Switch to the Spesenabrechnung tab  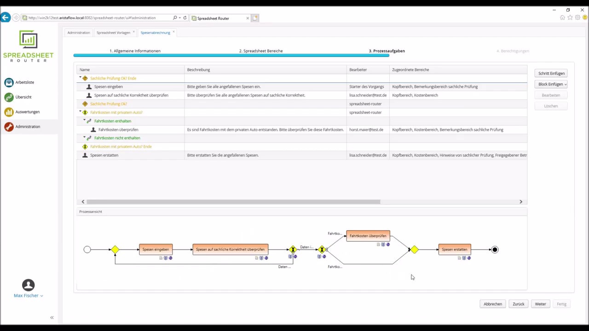point(155,33)
